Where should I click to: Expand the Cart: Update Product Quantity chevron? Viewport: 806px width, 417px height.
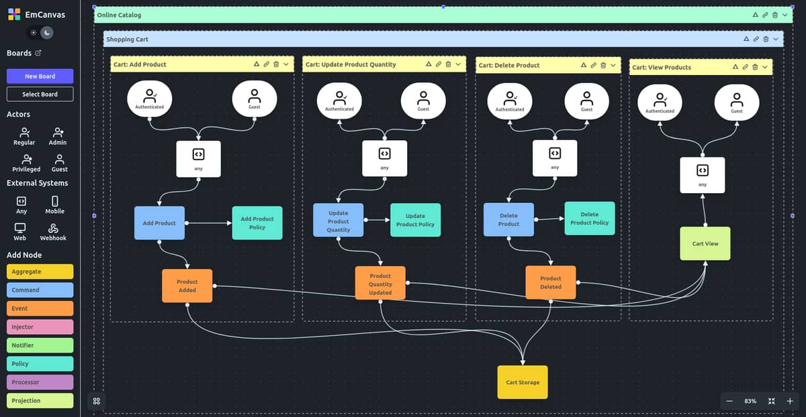(458, 64)
